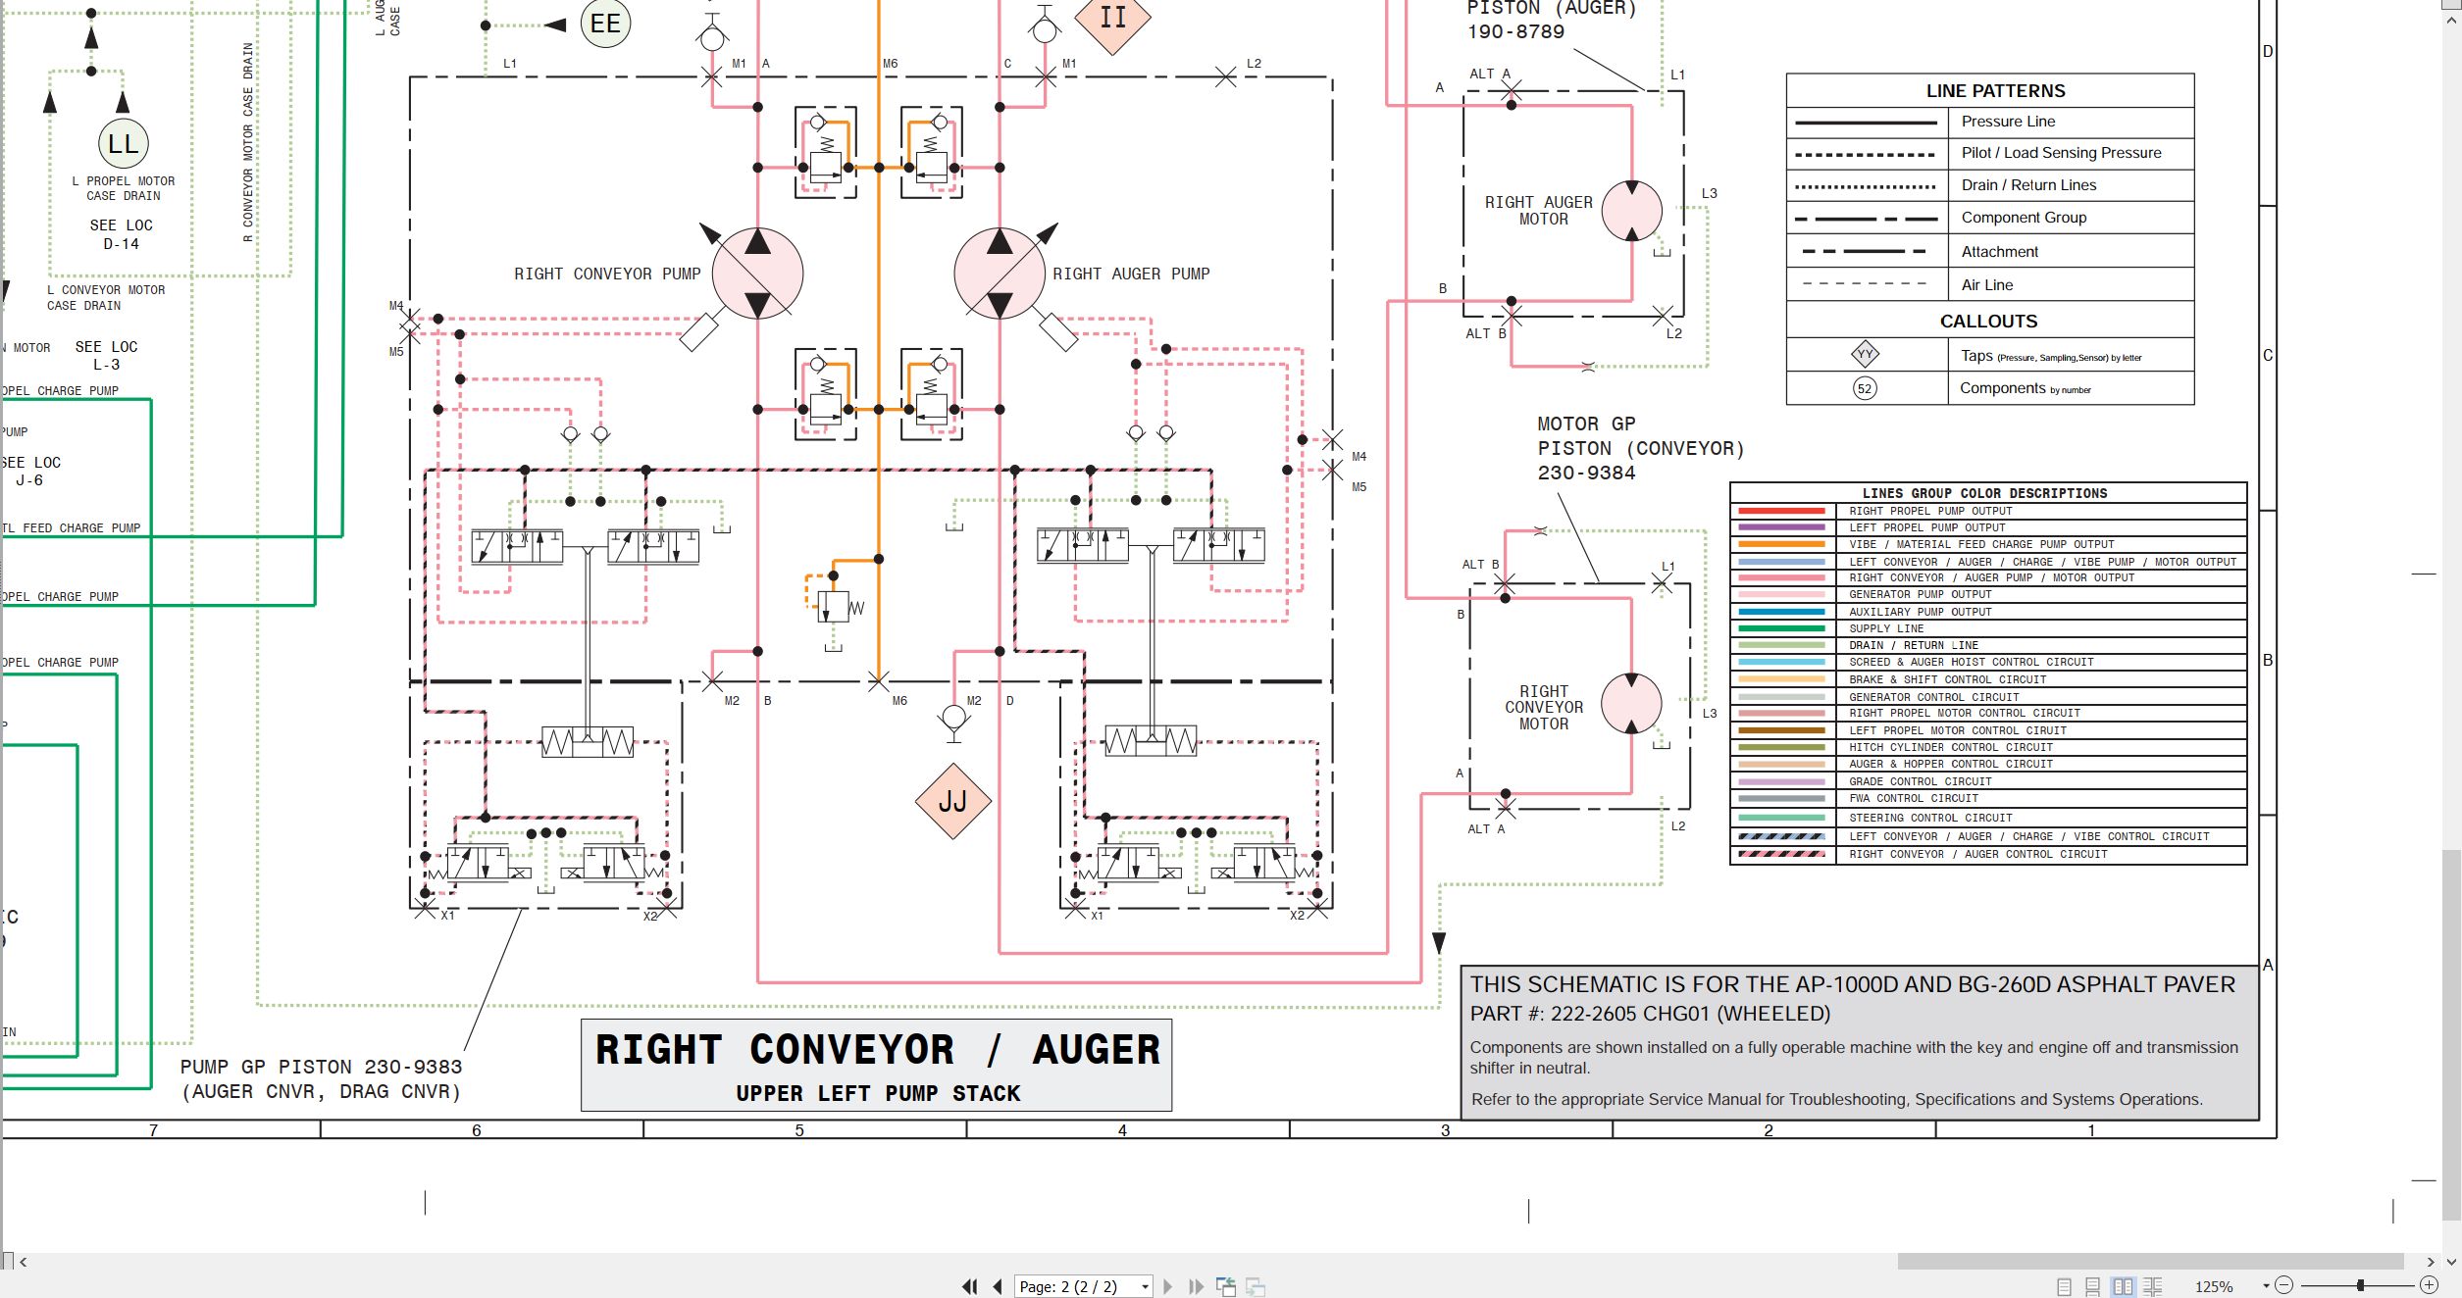
Task: Click the SEE LOC J-6 reference
Action: 30,471
